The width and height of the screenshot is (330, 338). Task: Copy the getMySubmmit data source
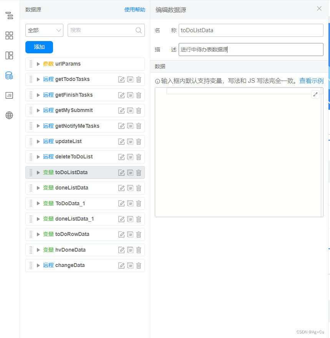point(130,110)
